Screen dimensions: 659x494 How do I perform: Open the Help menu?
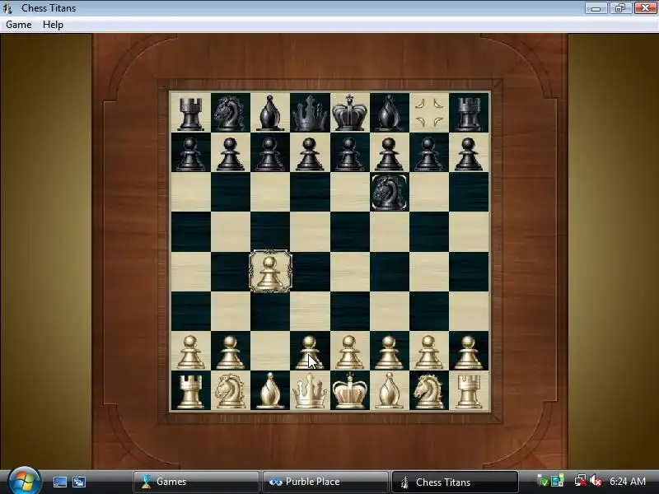point(53,25)
